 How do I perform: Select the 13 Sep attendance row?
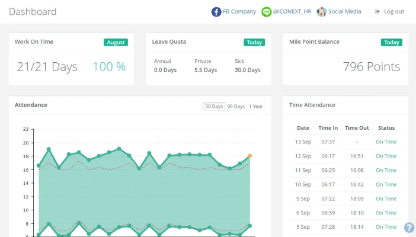click(345, 142)
